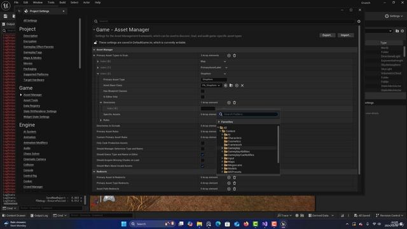This screenshot has width=407, height=229.
Task: Toggle Should Warn About Invalid Assets
Action: click(202, 166)
